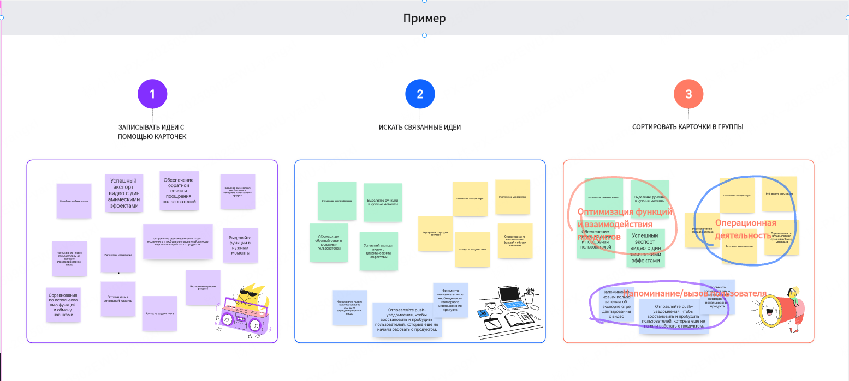Select purple note "Оптимизация сочетаний клавиш"
Image resolution: width=849 pixels, height=381 pixels.
coord(118,299)
